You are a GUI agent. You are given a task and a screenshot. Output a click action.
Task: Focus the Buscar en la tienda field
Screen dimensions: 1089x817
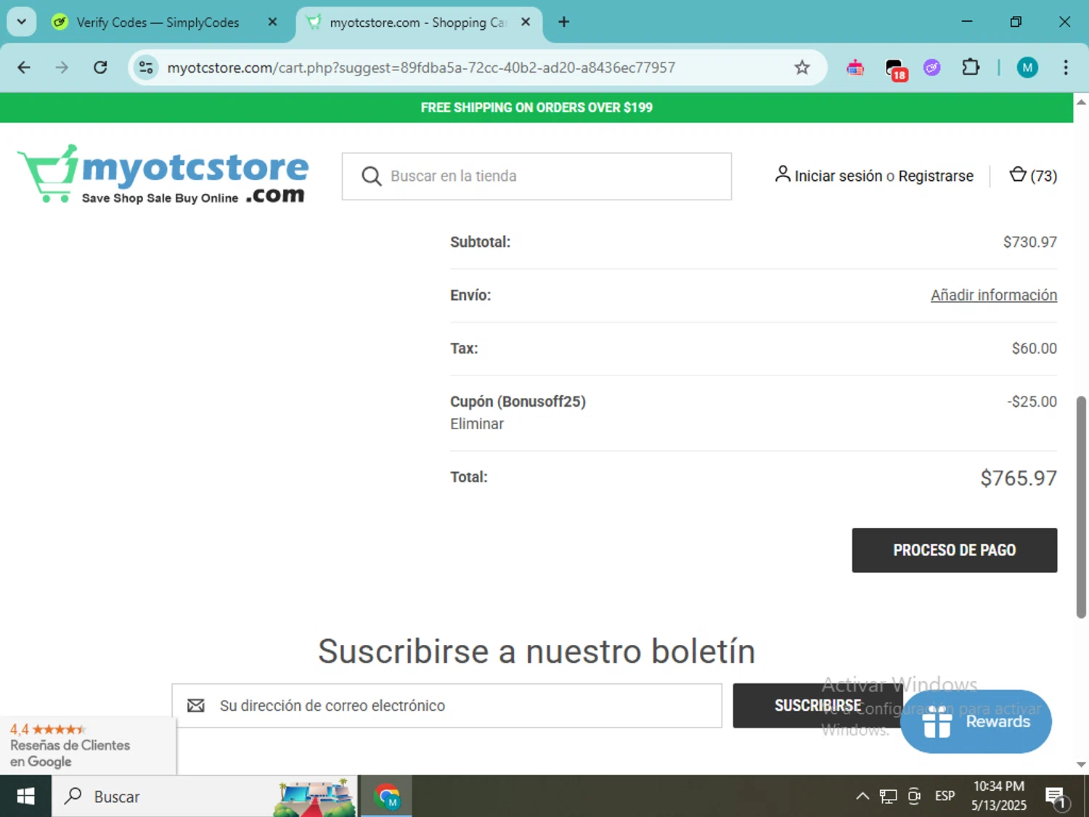click(537, 176)
